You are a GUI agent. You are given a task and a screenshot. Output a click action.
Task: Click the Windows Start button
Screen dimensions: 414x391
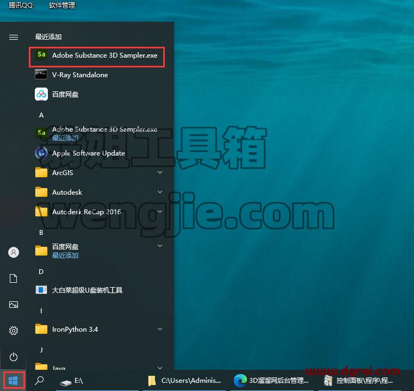[x=13, y=381]
